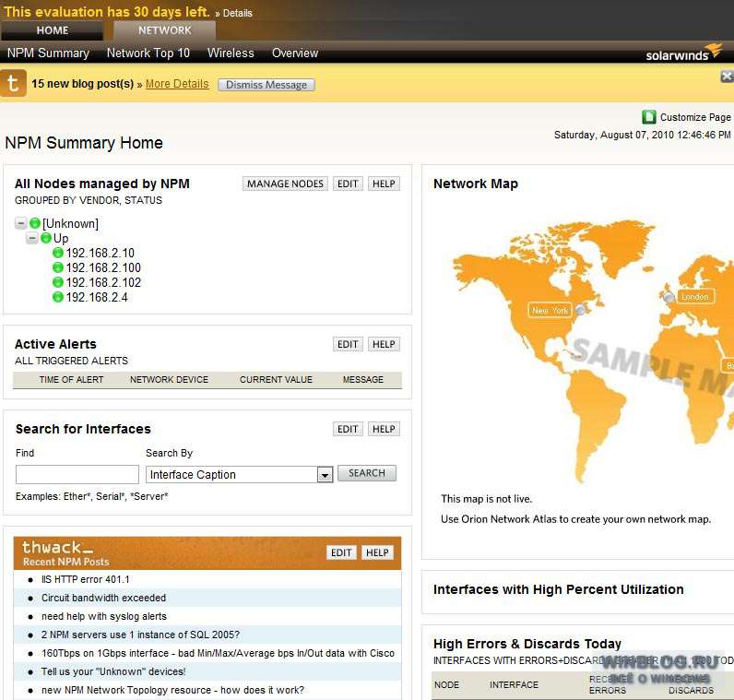
Task: Click the London map label
Action: [x=694, y=297]
